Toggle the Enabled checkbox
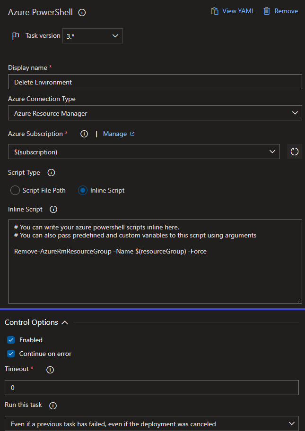This screenshot has width=305, height=431. pyautogui.click(x=11, y=340)
